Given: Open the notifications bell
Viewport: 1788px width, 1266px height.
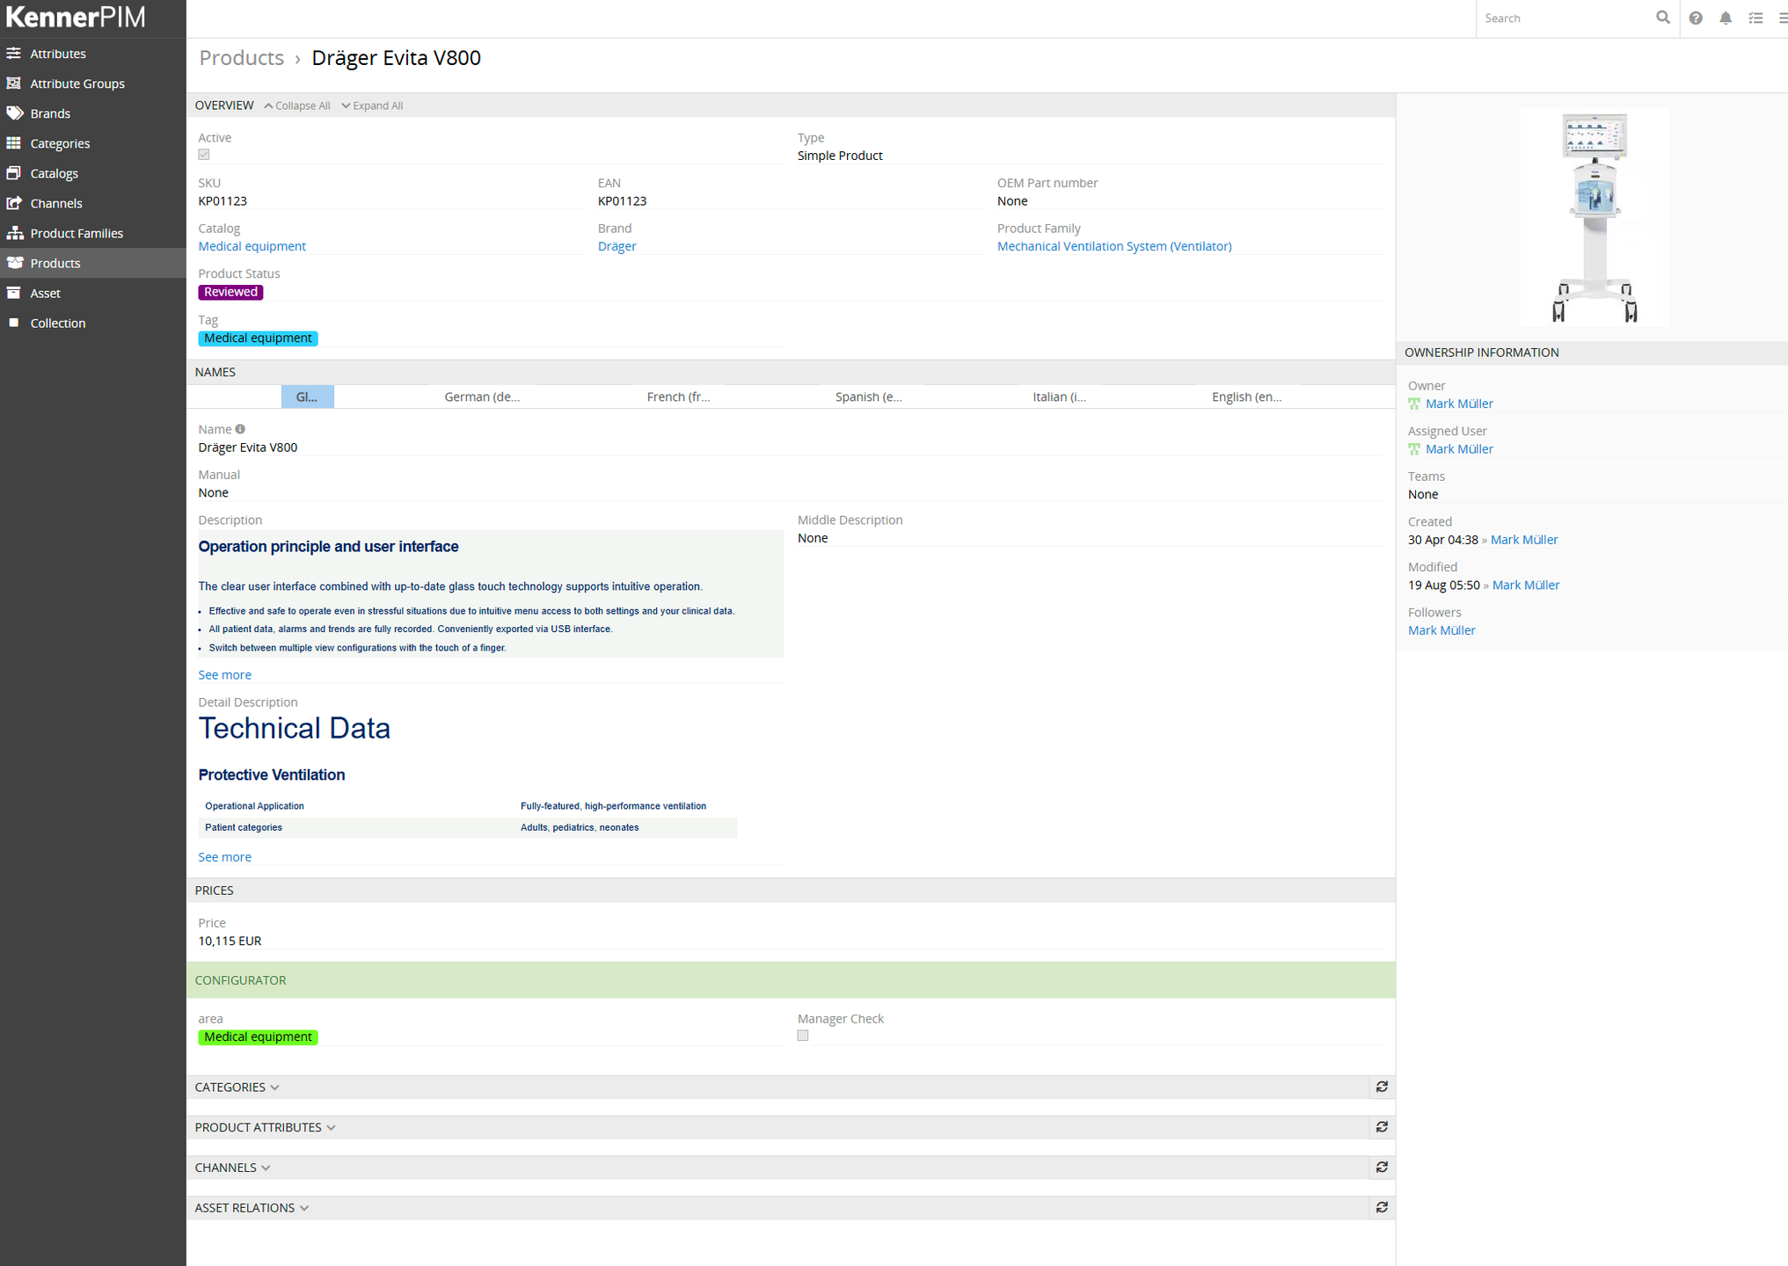Looking at the screenshot, I should click(x=1726, y=18).
